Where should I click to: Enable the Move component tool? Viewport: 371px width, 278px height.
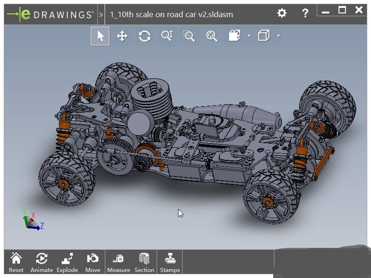click(x=93, y=262)
